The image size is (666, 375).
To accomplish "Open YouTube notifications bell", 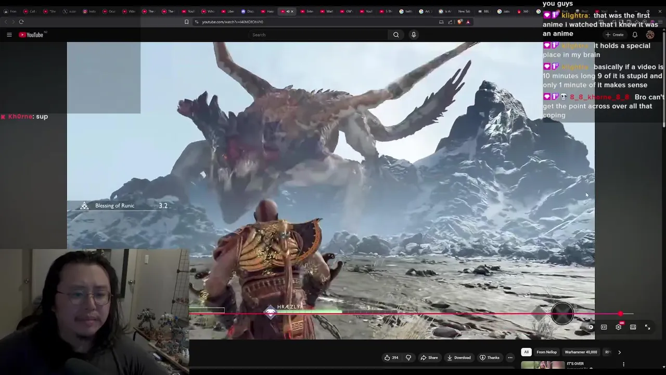I will point(635,35).
